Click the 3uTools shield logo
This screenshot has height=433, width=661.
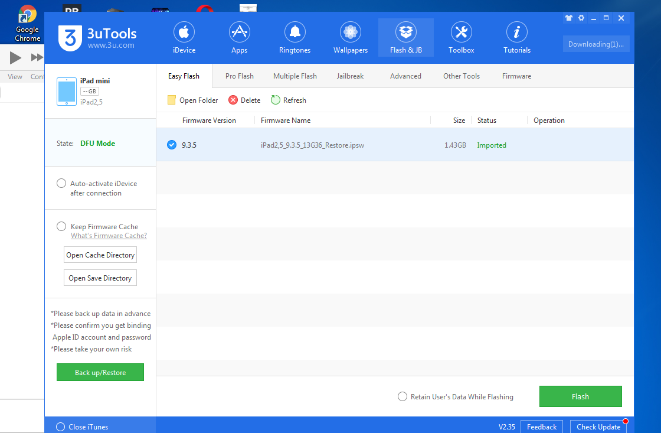(x=70, y=38)
